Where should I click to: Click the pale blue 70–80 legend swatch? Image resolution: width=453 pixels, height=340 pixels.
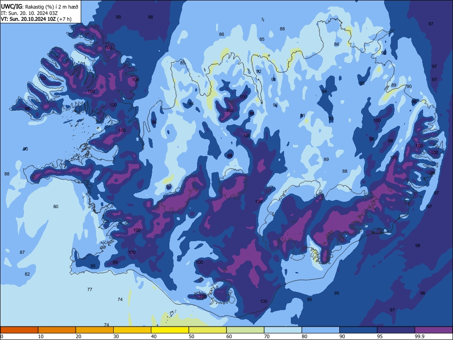[x=283, y=330]
